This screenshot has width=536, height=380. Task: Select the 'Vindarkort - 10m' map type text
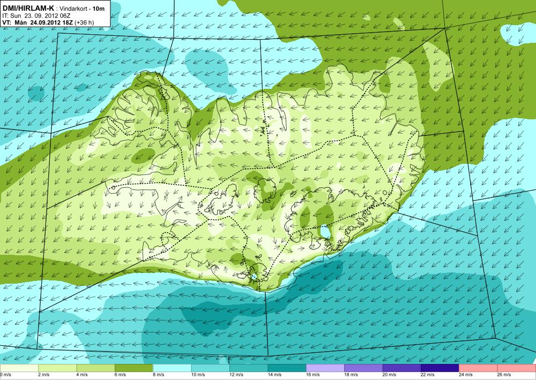pyautogui.click(x=83, y=9)
